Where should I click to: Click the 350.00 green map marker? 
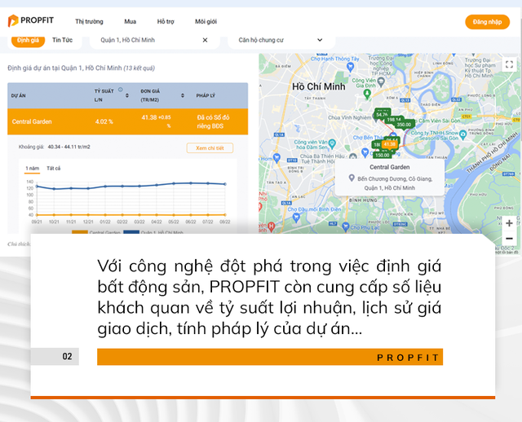pos(405,125)
